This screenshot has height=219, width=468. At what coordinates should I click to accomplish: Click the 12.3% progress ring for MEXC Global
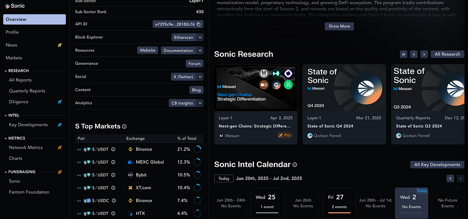197,162
